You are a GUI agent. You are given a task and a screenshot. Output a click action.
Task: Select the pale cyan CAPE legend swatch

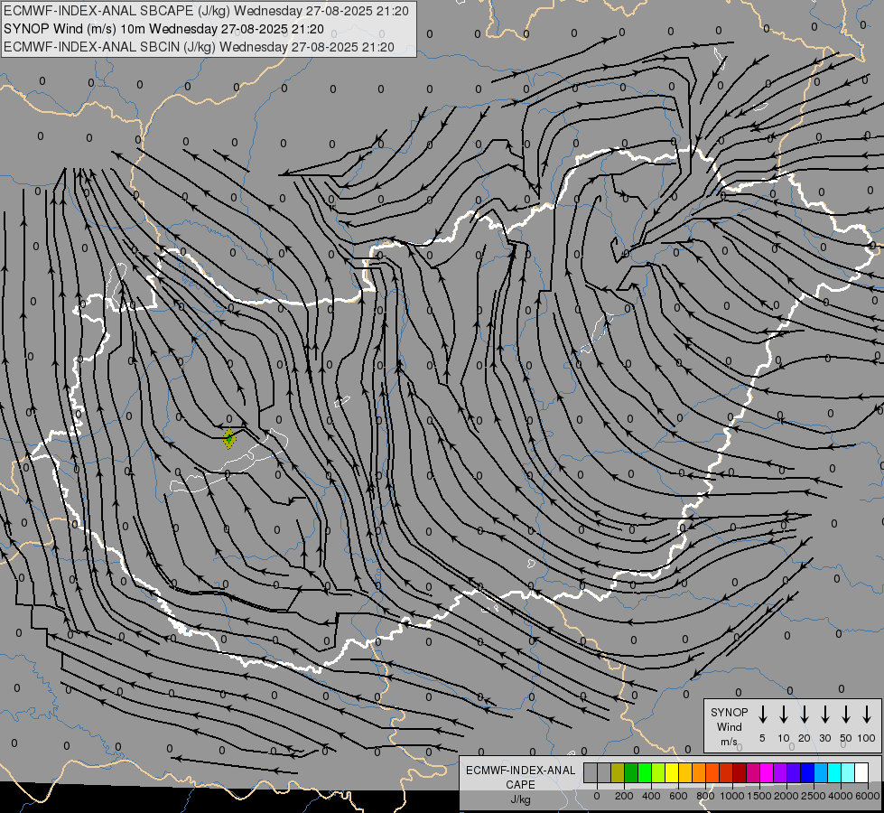847,772
